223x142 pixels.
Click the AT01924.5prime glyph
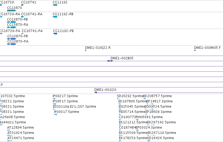(x=10, y=136)
